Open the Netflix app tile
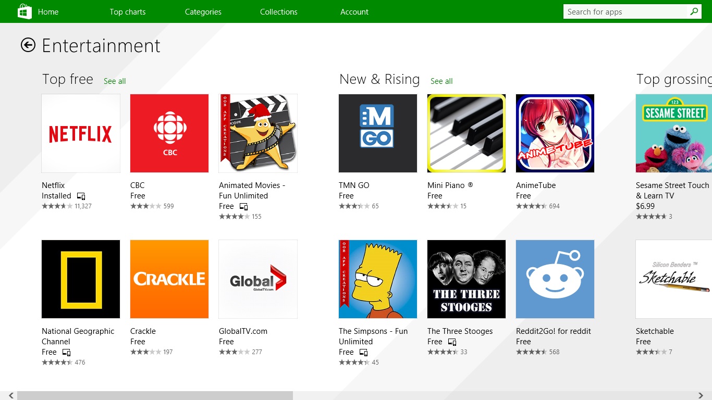This screenshot has height=400, width=712. pyautogui.click(x=81, y=133)
